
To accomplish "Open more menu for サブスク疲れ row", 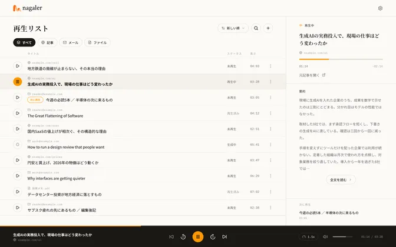I will [270, 208].
